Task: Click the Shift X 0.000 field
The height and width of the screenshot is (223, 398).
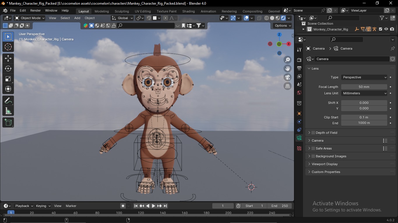Action: coord(364,103)
